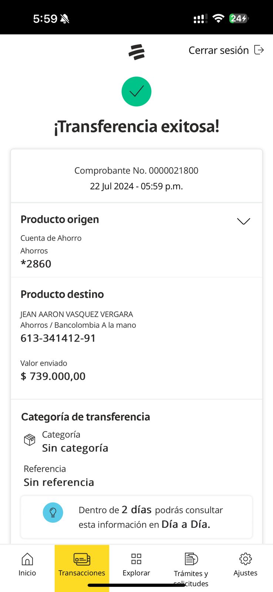Tap the battery indicator in status bar
273x592 pixels.
tap(239, 18)
